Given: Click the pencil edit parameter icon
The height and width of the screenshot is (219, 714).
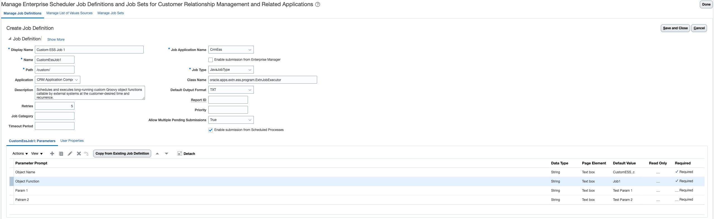Looking at the screenshot, I should click(70, 154).
